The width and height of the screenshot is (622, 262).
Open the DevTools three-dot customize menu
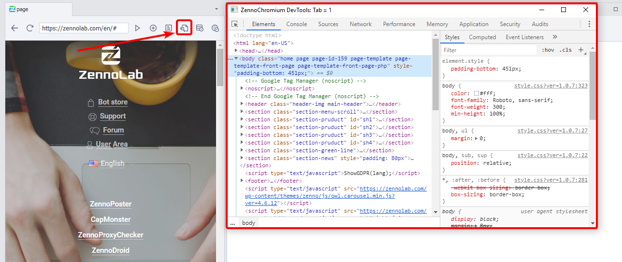(x=589, y=24)
